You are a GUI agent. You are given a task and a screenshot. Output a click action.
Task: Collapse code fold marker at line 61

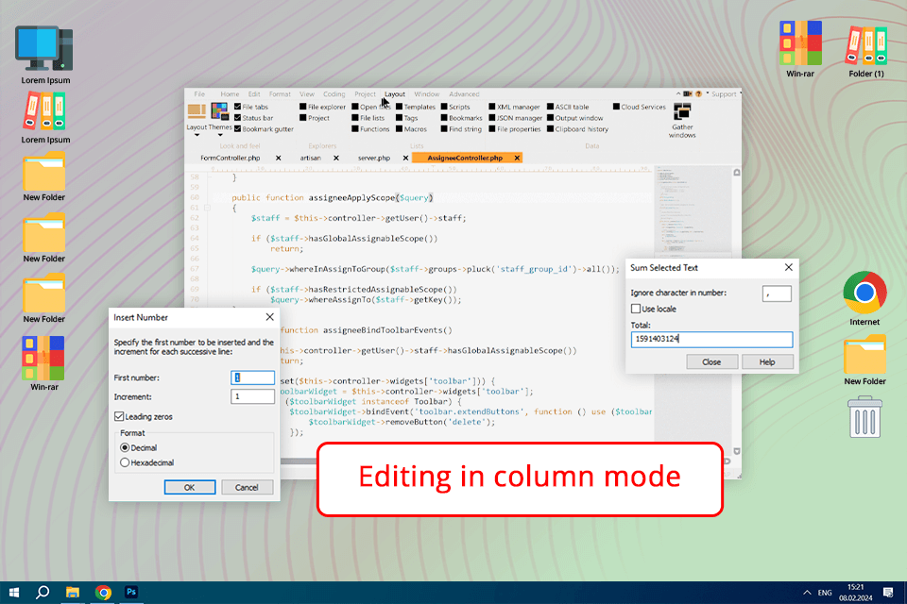(x=207, y=208)
